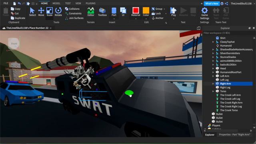Image resolution: width=256 pixels, height=144 pixels.
Task: Switch to the MODEL ribbon tab
Action: 56,3
